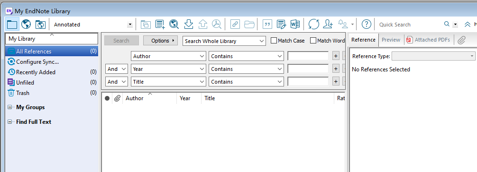The image size is (477, 172).
Task: Switch to Online Search Mode globe icon
Action: pyautogui.click(x=26, y=24)
